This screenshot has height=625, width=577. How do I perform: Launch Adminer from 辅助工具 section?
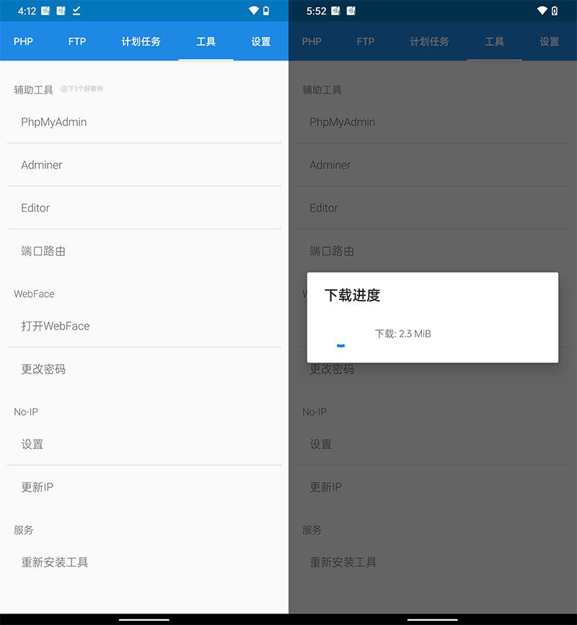[x=41, y=165]
